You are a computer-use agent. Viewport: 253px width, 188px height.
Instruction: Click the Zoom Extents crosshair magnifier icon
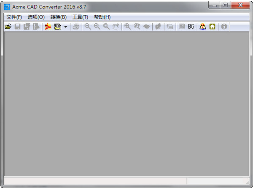[x=127, y=27]
